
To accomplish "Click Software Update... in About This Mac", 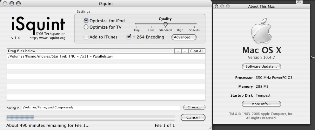I will [261, 66].
